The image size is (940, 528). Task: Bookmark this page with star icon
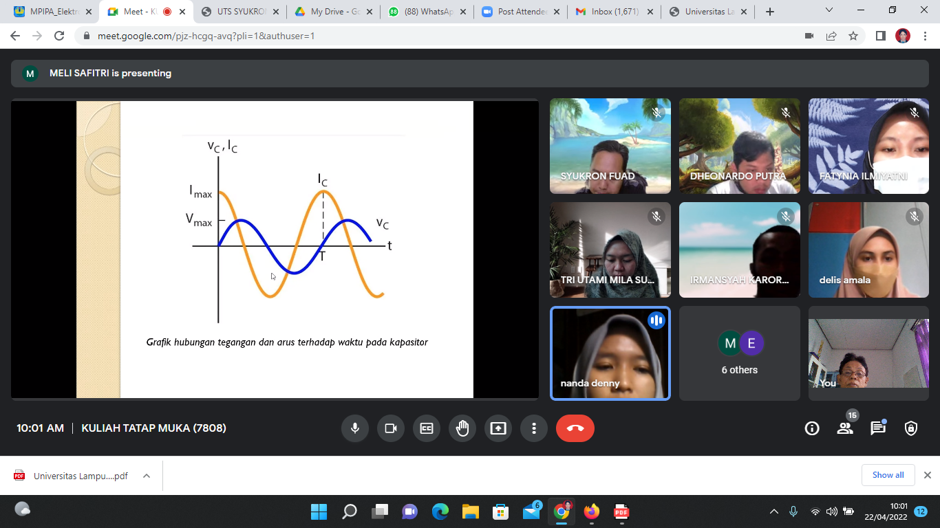tap(853, 36)
